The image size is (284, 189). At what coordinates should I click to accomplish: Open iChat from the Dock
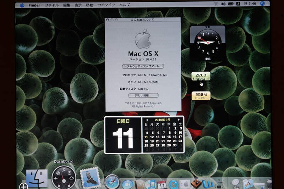click(127, 184)
